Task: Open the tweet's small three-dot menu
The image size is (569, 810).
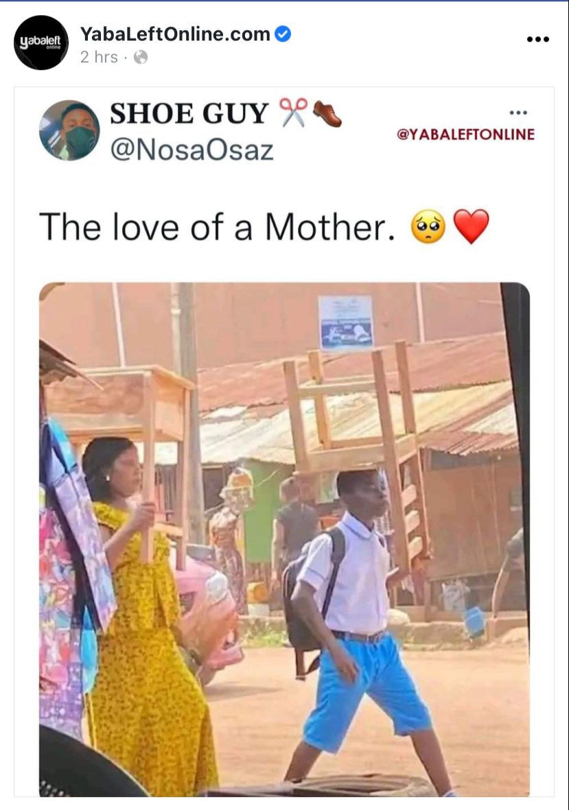Action: 518,112
